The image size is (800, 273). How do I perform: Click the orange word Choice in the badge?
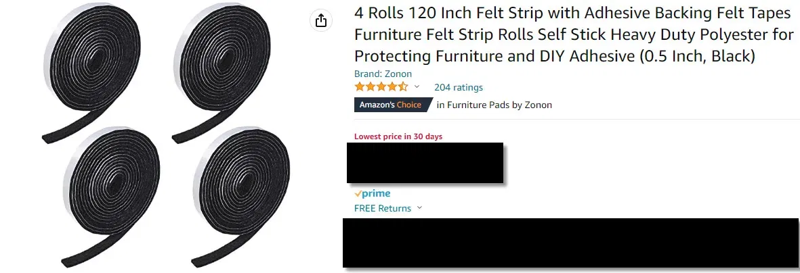(x=409, y=105)
